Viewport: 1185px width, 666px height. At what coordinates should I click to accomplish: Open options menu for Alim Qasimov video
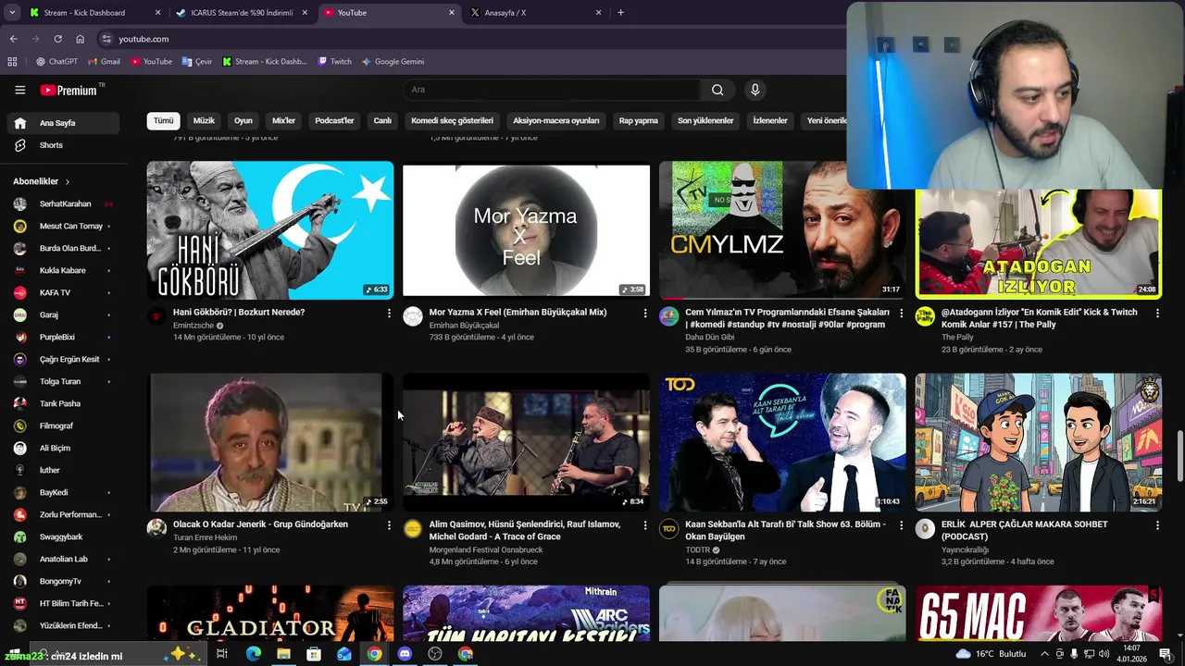[645, 525]
